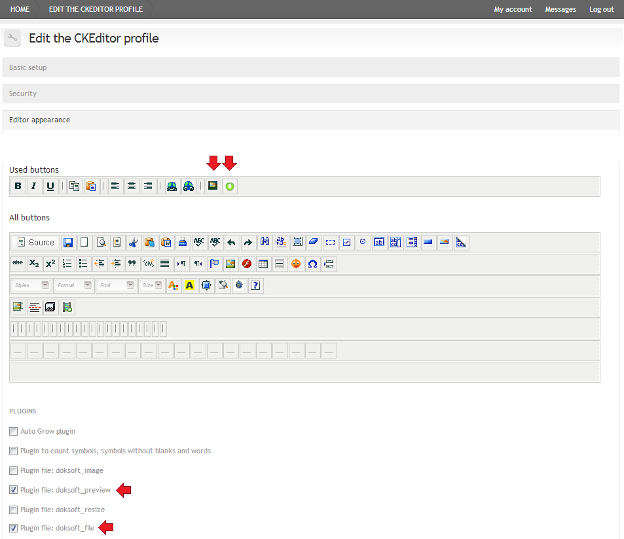Select the Cut scissors icon
624x539 pixels.
tap(133, 243)
